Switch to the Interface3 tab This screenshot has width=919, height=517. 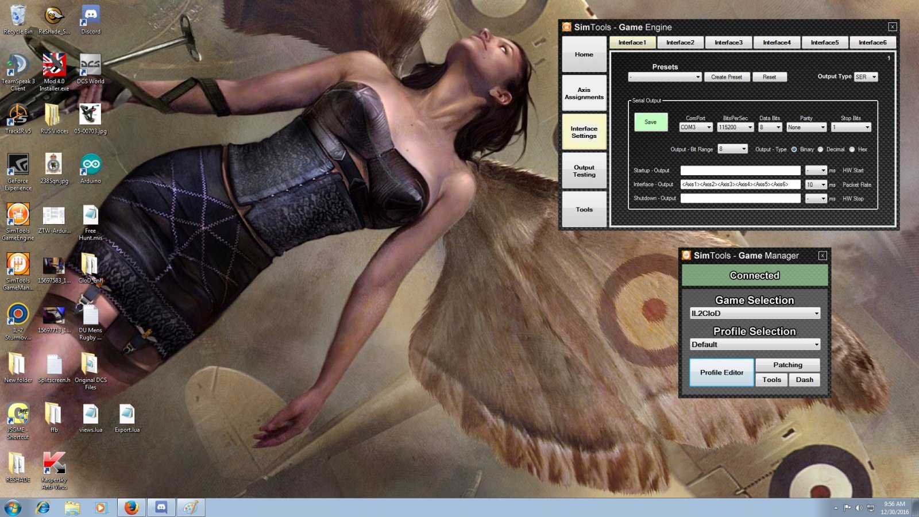point(728,43)
